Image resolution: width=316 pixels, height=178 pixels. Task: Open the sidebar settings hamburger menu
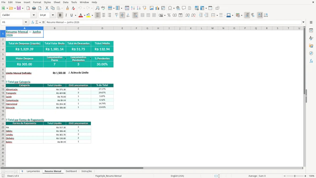click(311, 22)
